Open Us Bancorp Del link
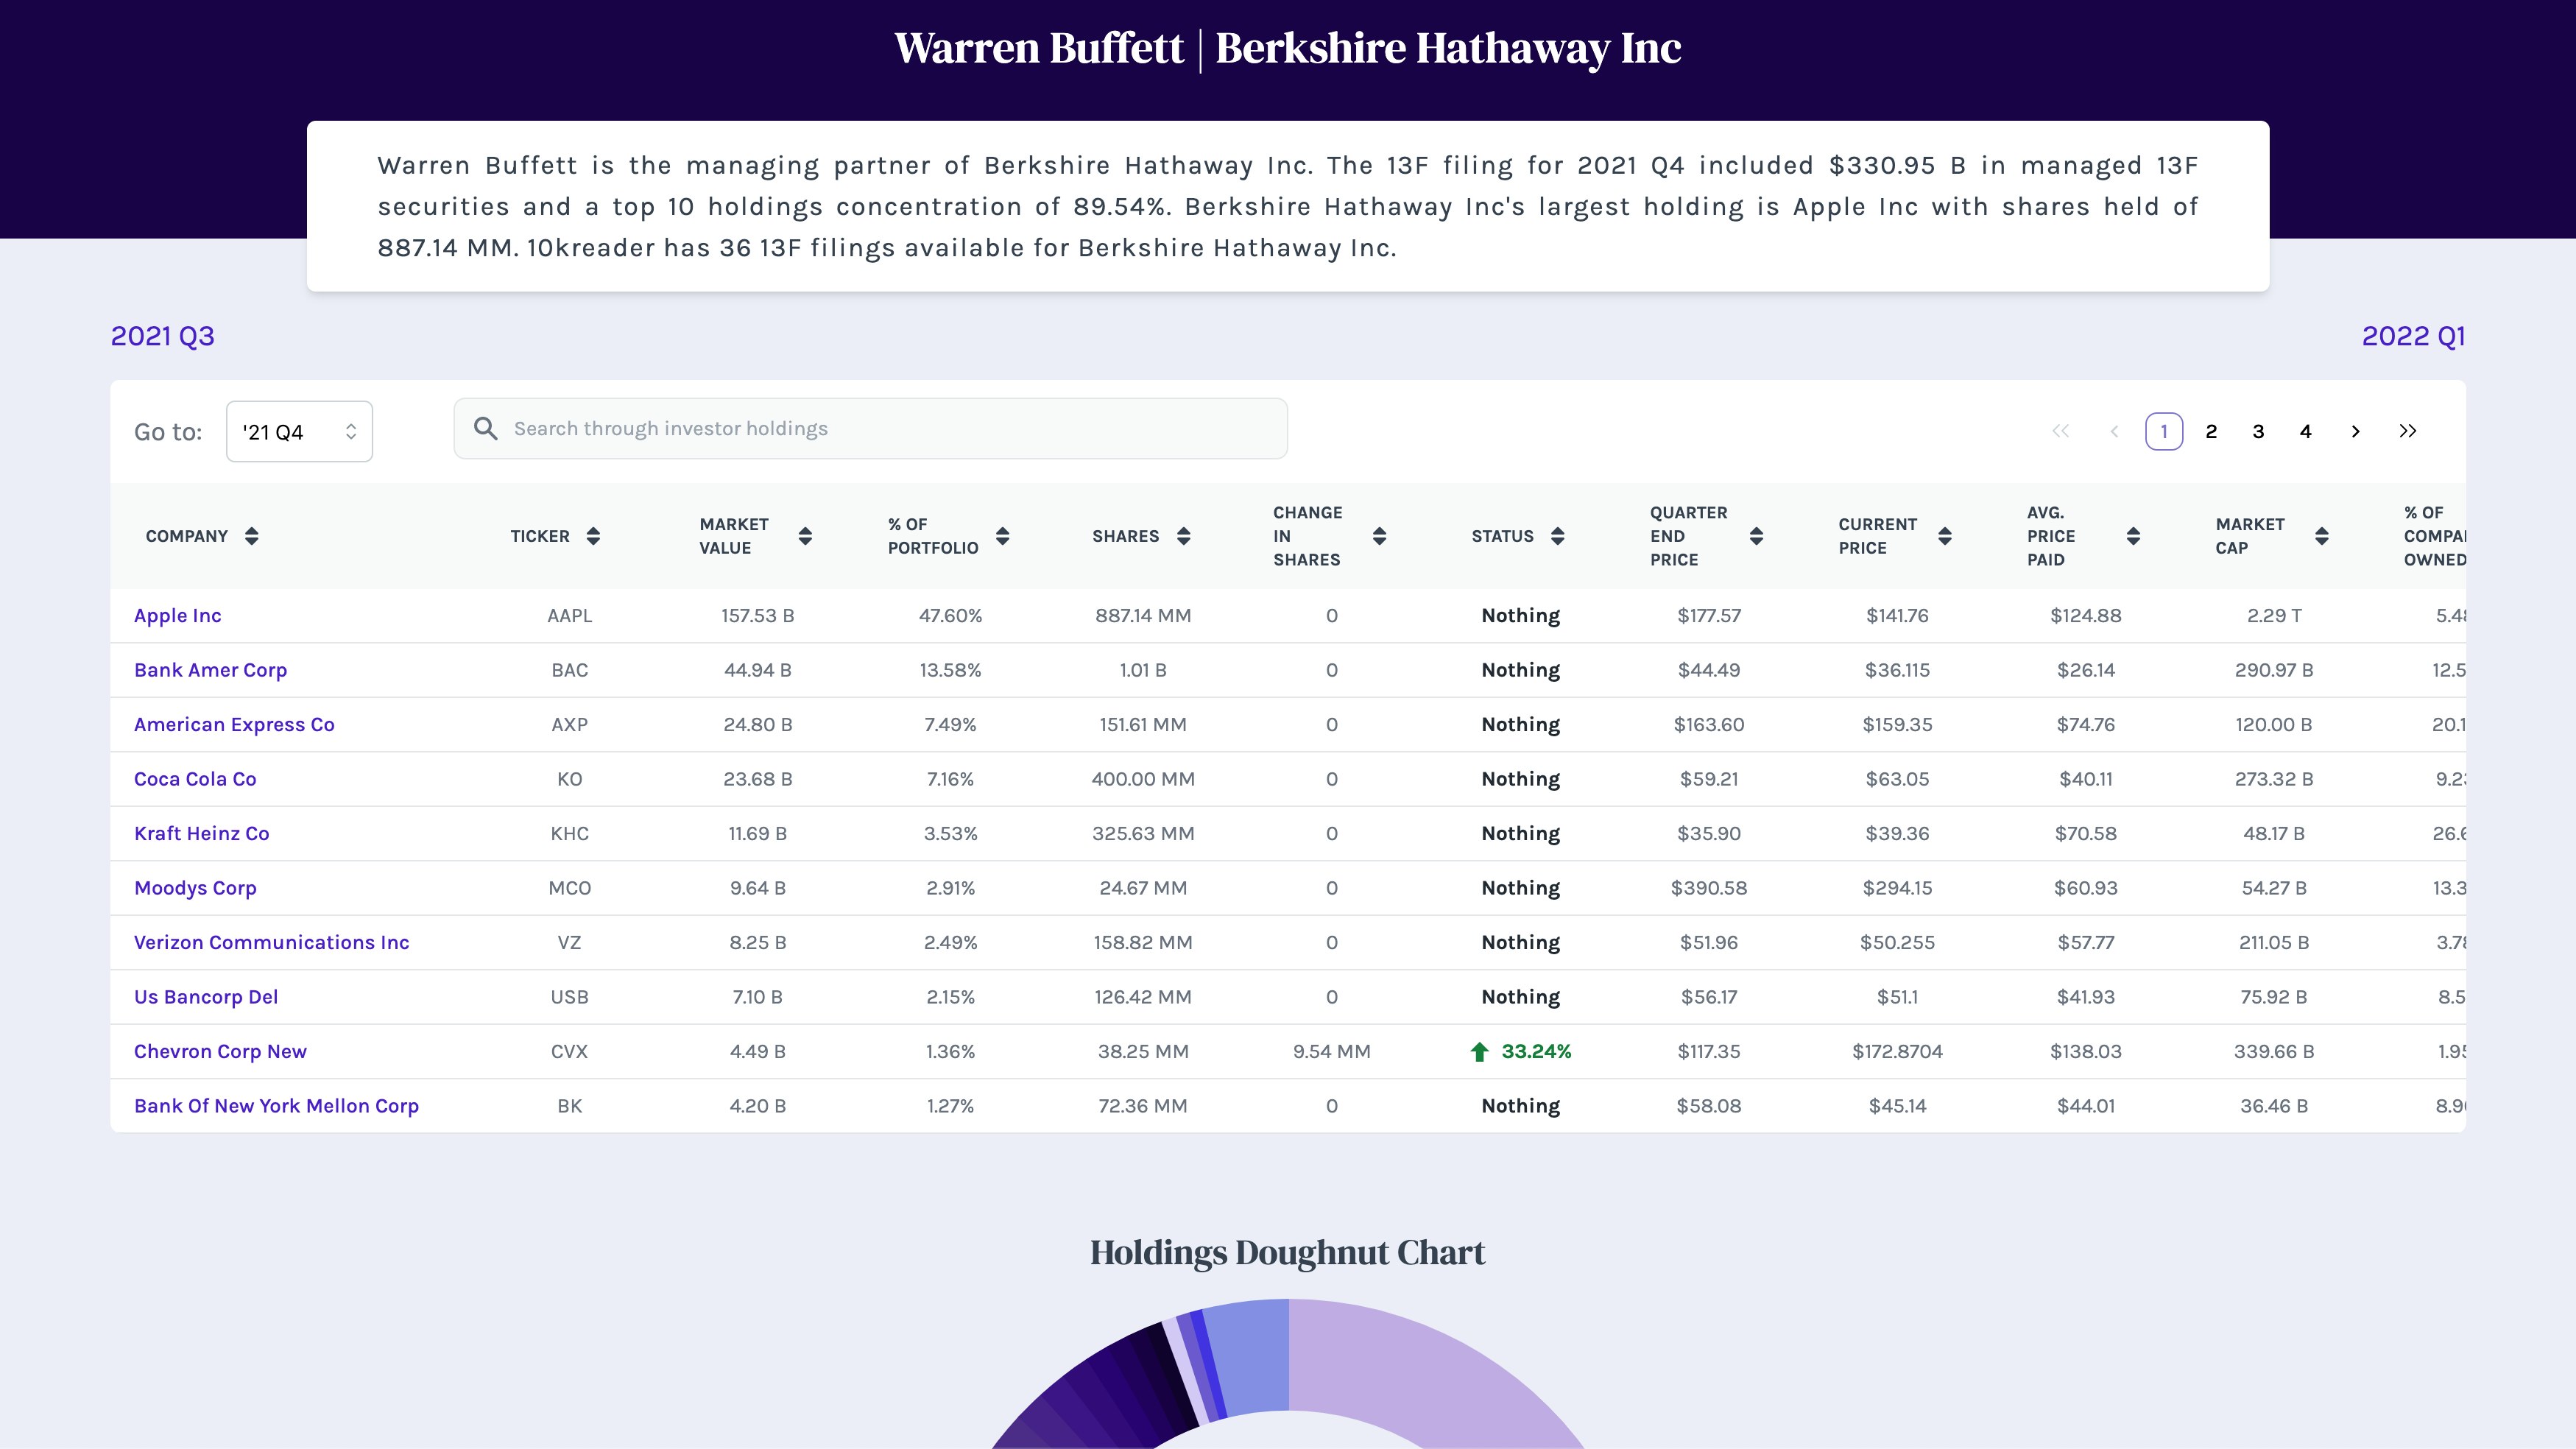This screenshot has width=2576, height=1449. [206, 997]
